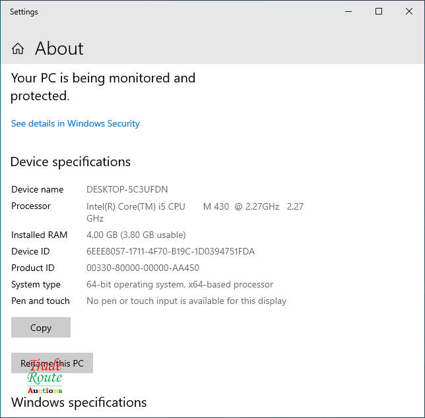Click the Device ID value starting with 6EEE8057

point(170,251)
